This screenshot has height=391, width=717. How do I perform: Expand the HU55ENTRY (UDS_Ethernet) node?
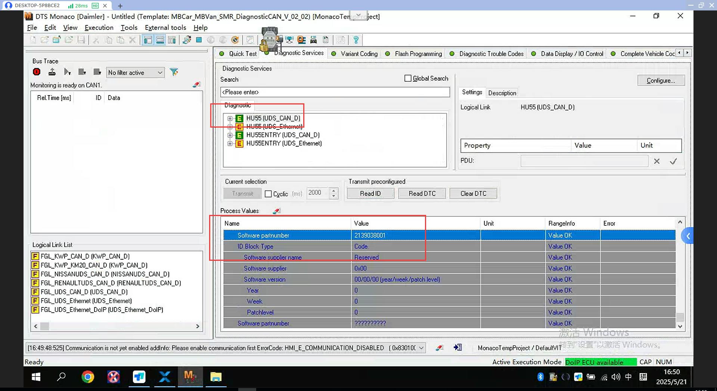pos(230,144)
